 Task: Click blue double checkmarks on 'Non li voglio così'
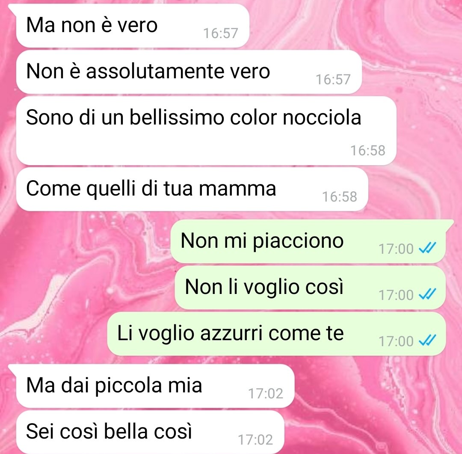(x=427, y=294)
